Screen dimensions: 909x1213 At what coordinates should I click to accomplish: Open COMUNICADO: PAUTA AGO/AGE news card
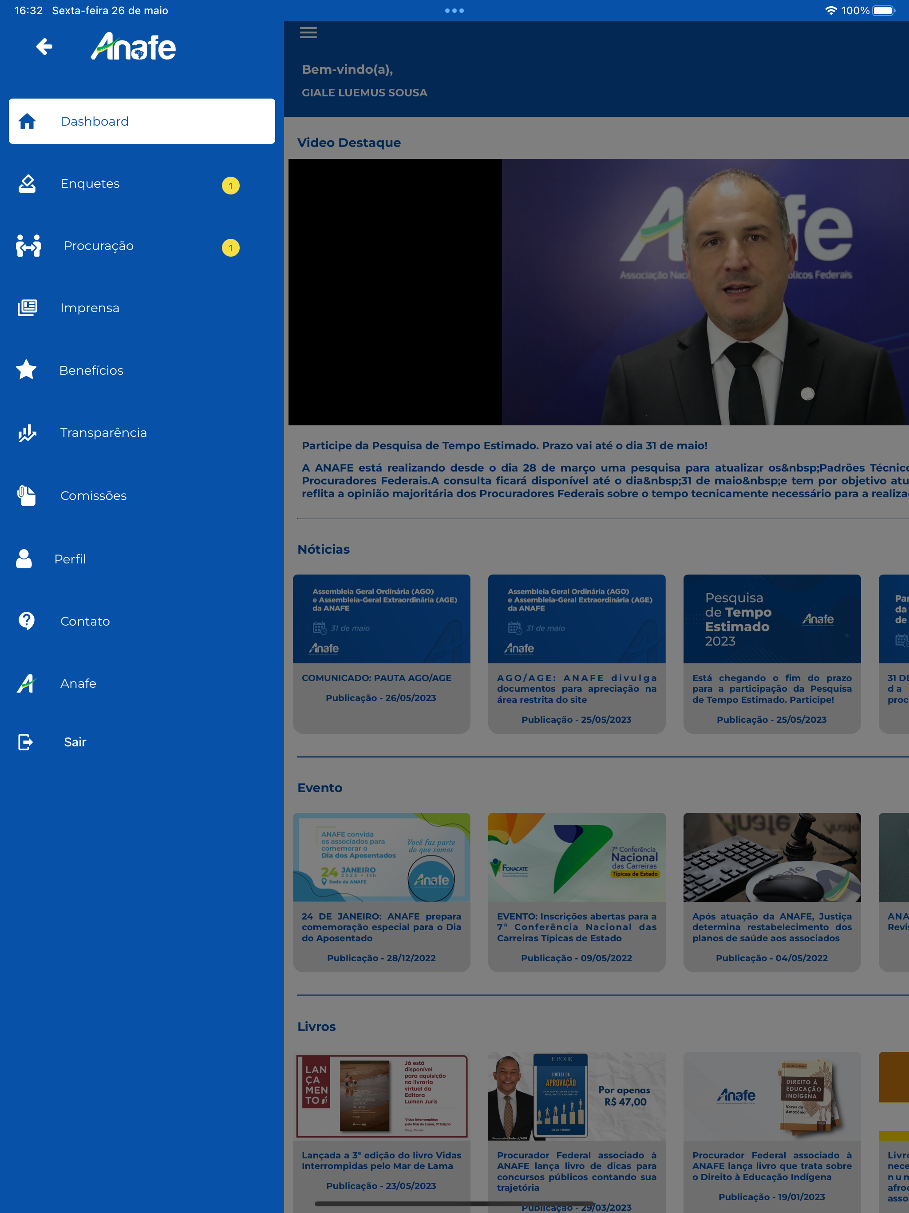pos(382,654)
